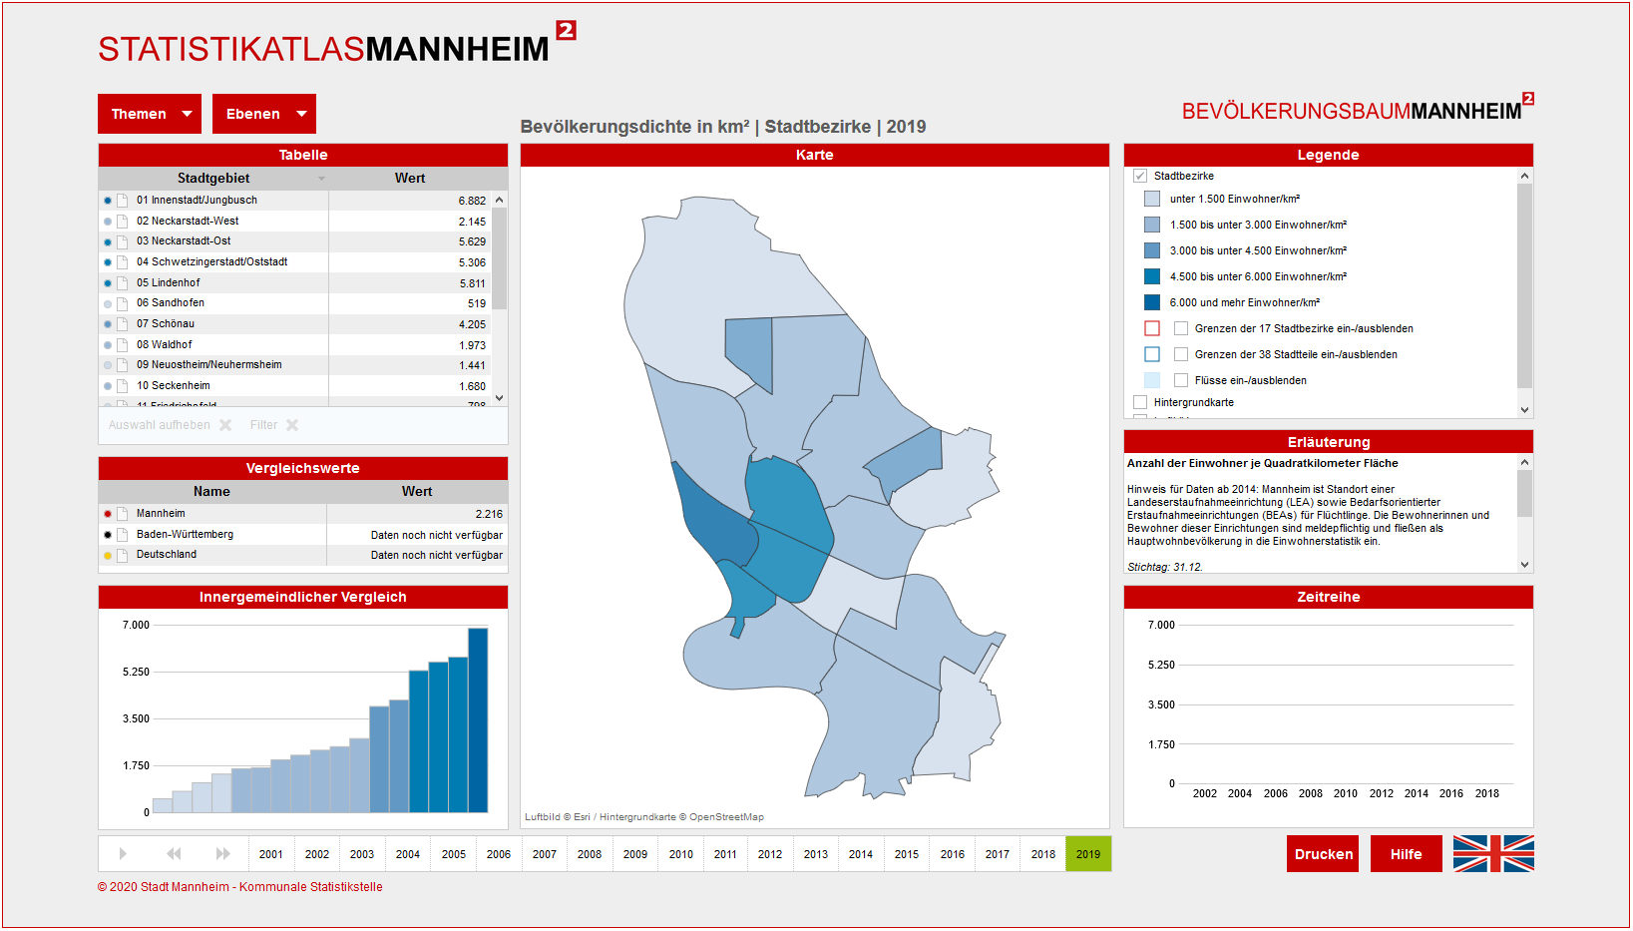Viewport: 1633px width, 931px height.
Task: Click the rewind double-arrow on the timeline
Action: click(174, 854)
